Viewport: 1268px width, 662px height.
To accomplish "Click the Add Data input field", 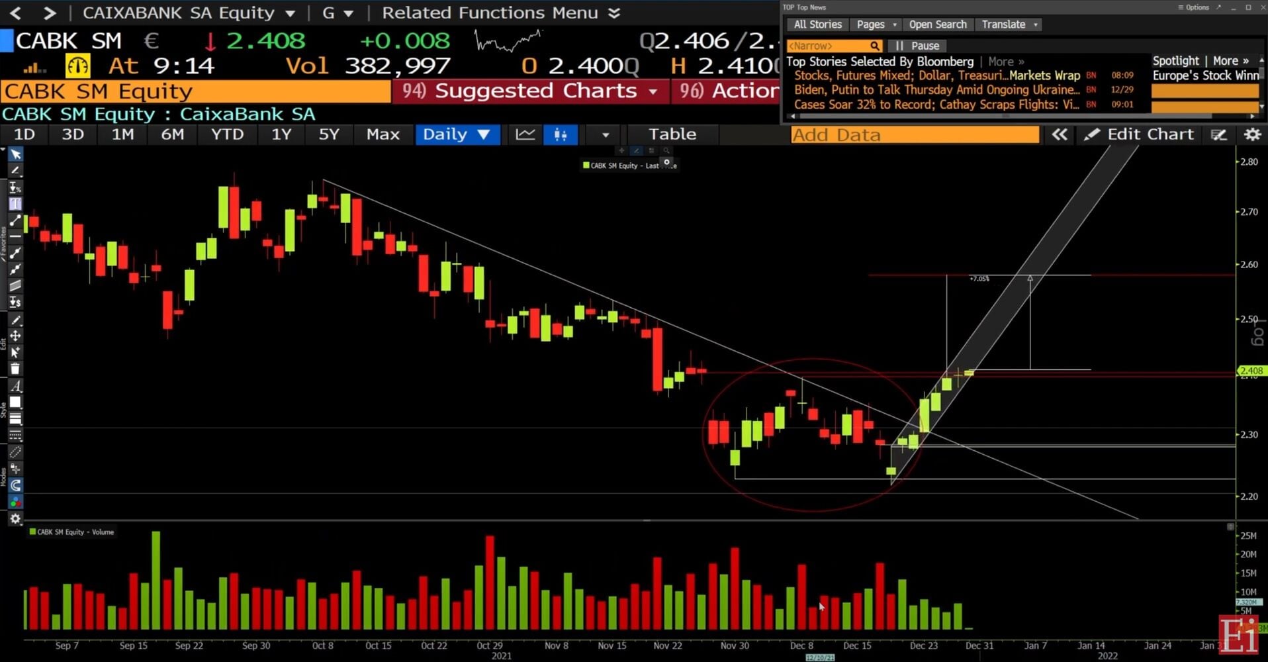I will click(915, 135).
